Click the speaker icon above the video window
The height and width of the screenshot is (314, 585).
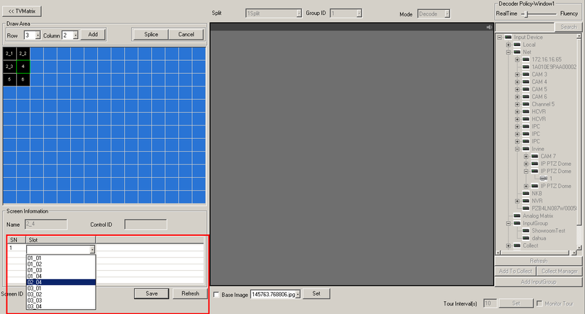tap(489, 27)
